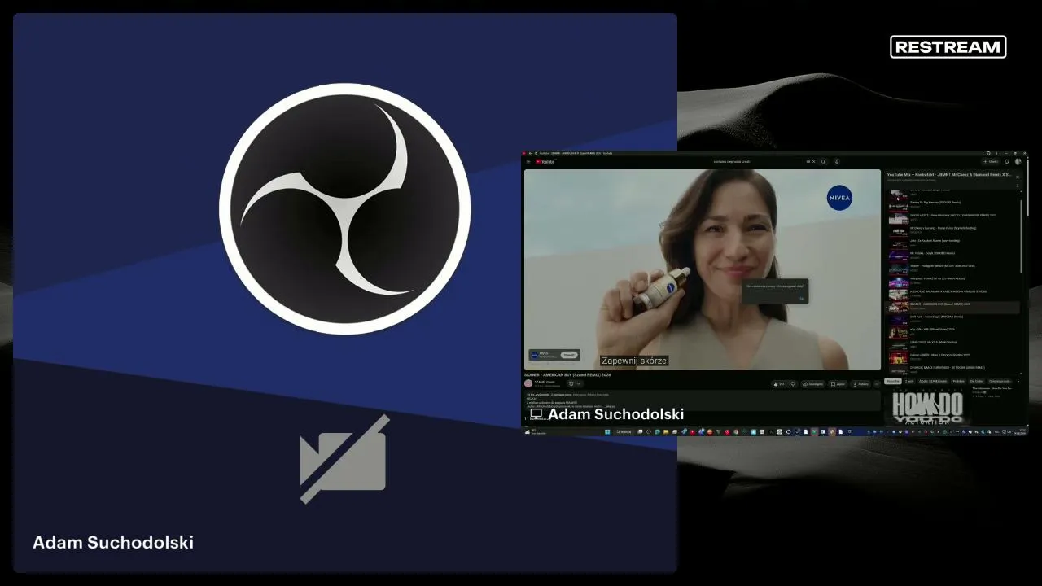Viewport: 1042px width, 586px height.
Task: Save the video using the bookmark button
Action: coord(838,383)
